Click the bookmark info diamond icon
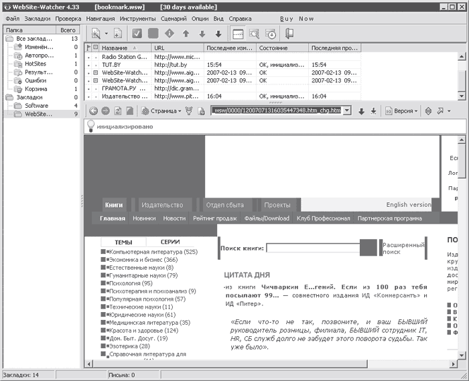This screenshot has width=469, height=381. pyautogui.click(x=170, y=33)
